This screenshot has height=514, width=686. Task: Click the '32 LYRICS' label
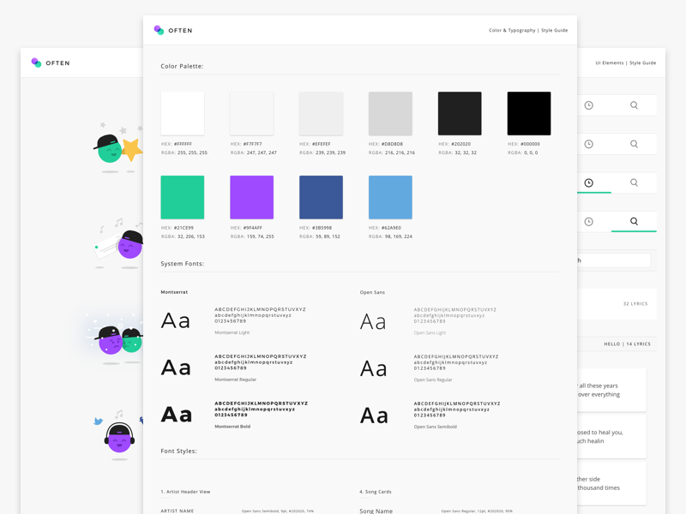click(x=635, y=304)
